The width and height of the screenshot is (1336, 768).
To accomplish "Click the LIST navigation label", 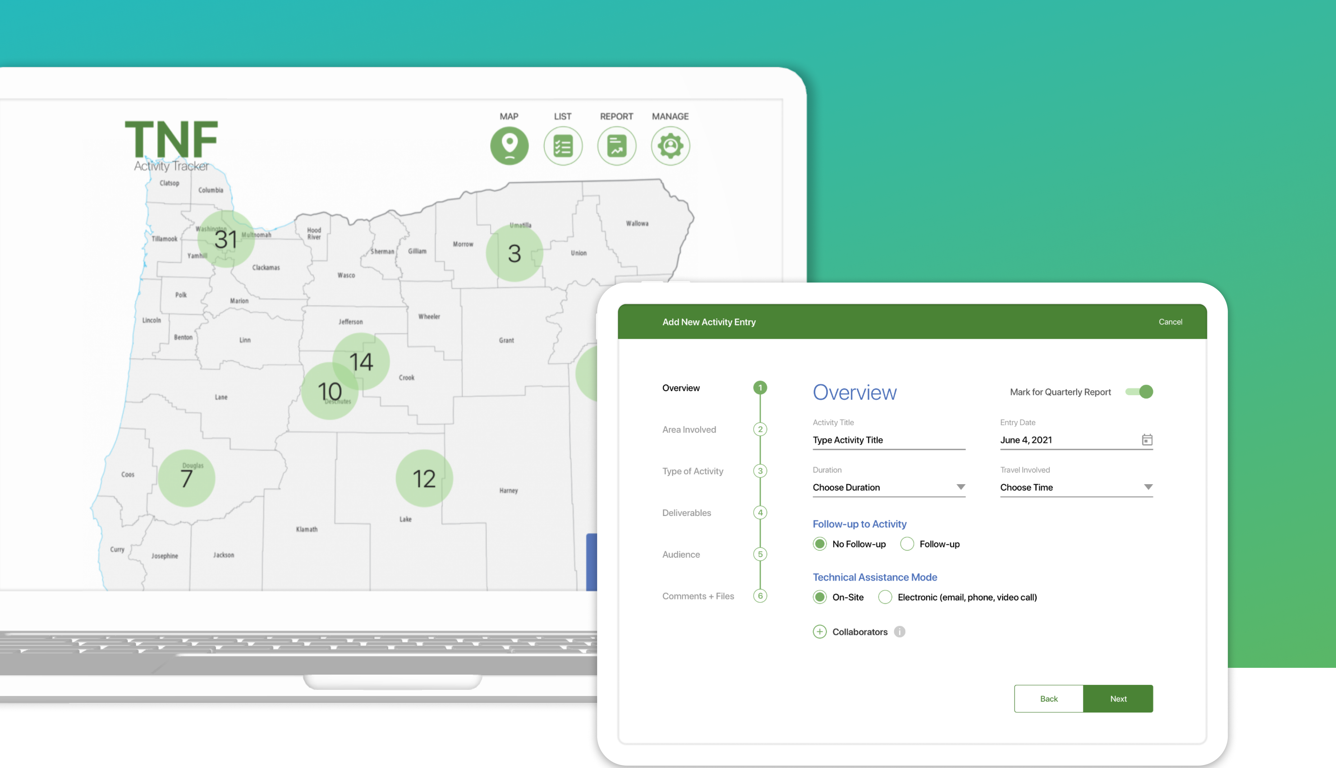I will tap(563, 117).
